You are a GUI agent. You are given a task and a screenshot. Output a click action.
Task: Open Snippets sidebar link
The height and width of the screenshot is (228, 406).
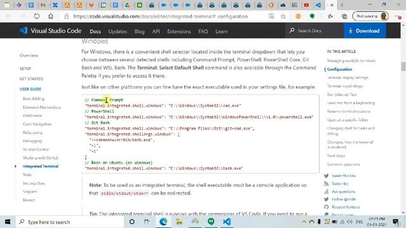click(x=30, y=191)
